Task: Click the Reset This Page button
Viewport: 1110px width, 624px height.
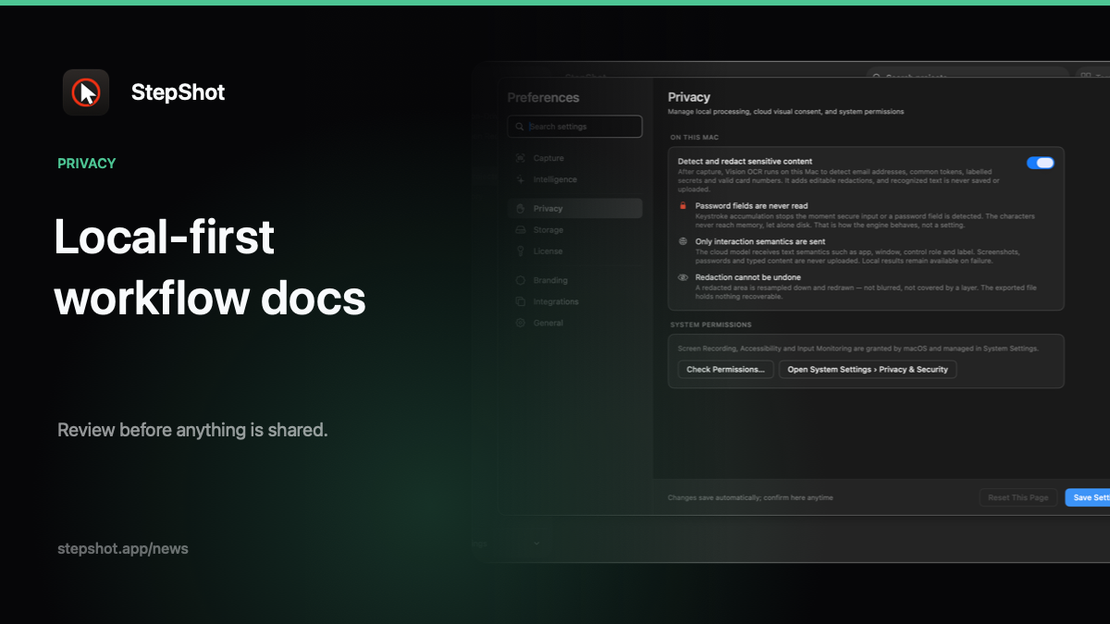Action: pyautogui.click(x=1018, y=497)
